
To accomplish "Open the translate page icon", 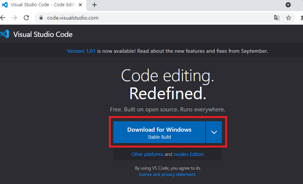I will 277,18.
